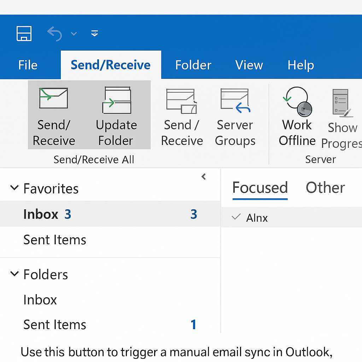Image resolution: width=362 pixels, height=362 pixels.
Task: Minimize folder pane with the chevron
Action: [203, 177]
